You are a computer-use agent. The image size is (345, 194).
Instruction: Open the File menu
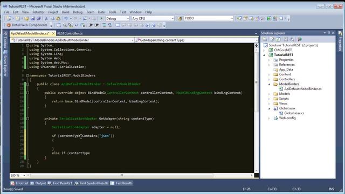pyautogui.click(x=6, y=12)
